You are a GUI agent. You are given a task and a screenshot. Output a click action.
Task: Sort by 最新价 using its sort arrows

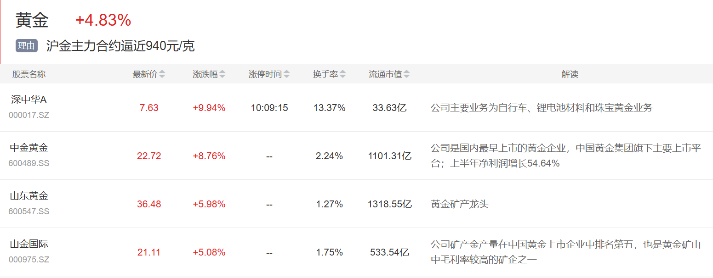162,74
